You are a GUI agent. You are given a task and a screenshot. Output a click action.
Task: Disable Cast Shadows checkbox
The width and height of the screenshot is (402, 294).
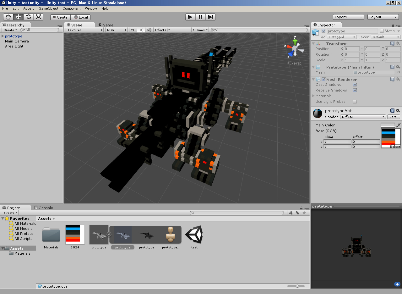point(355,85)
